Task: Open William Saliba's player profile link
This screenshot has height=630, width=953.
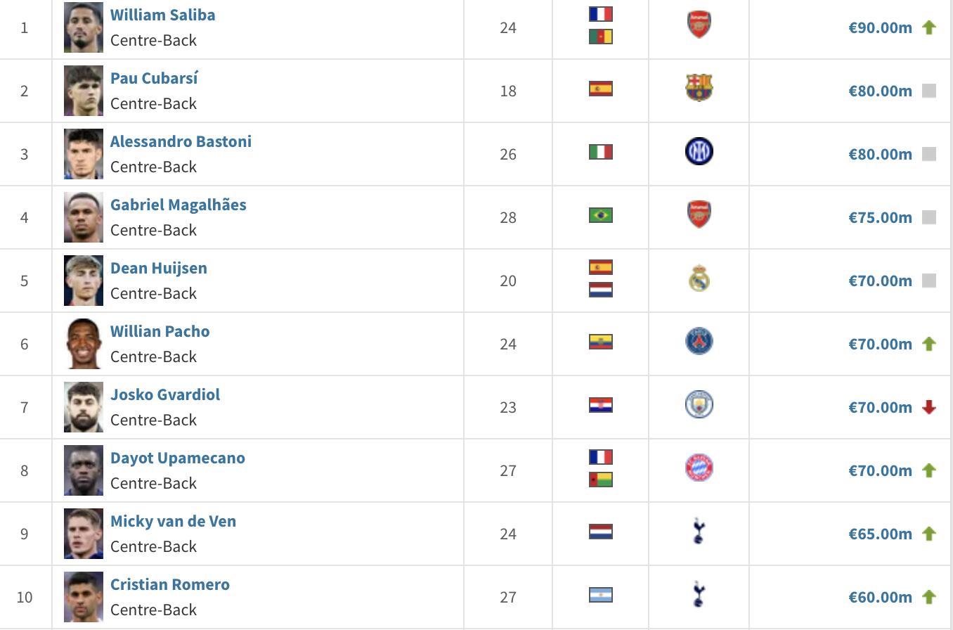Action: 162,15
